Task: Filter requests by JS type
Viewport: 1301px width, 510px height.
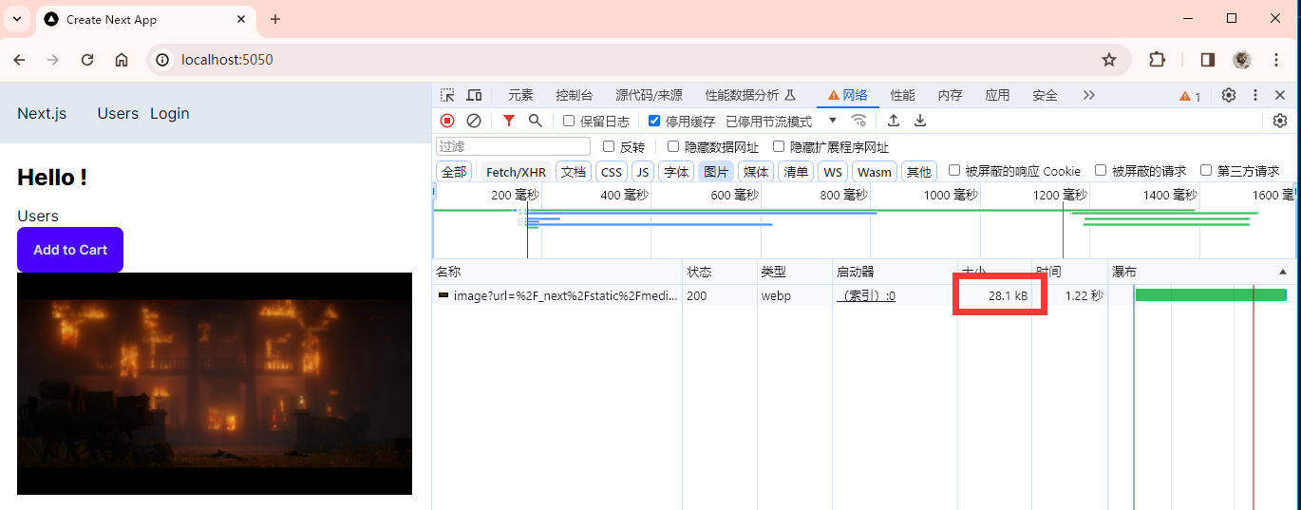Action: pos(643,172)
